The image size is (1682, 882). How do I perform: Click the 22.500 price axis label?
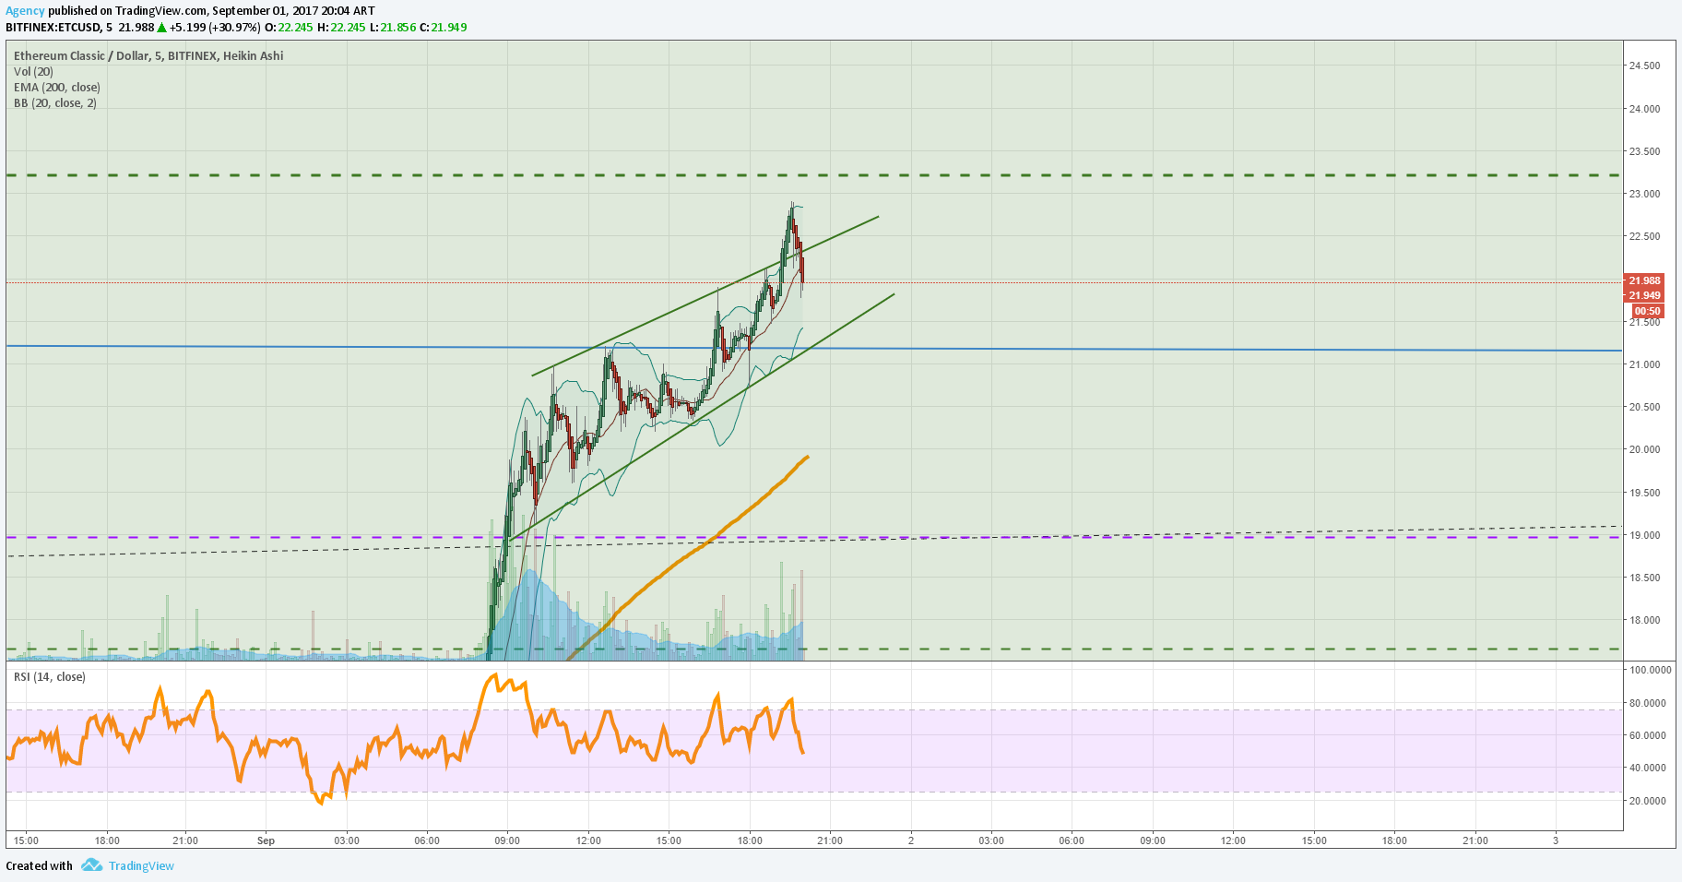(1644, 236)
